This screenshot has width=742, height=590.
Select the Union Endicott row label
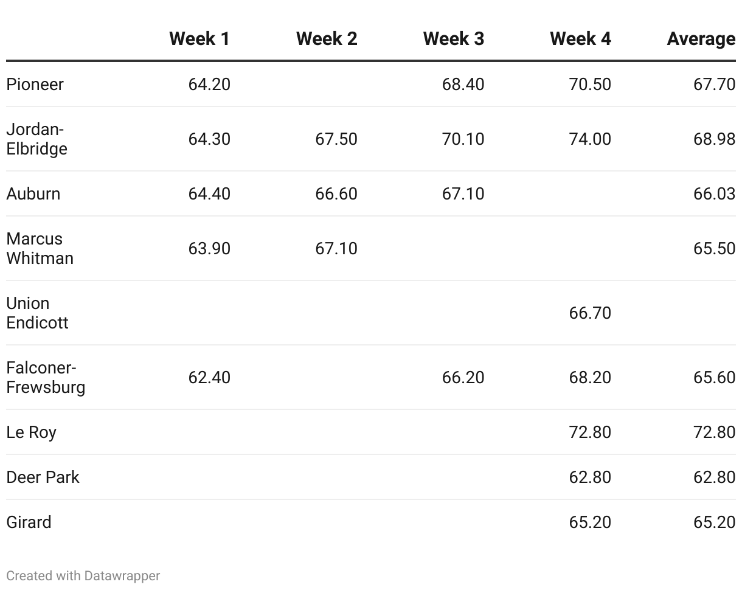click(37, 313)
